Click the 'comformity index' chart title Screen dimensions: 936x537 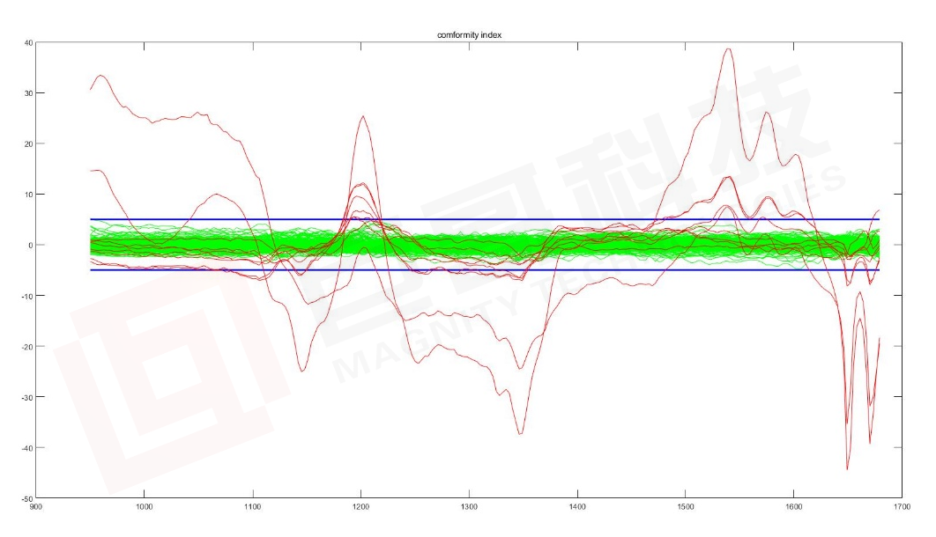[469, 35]
